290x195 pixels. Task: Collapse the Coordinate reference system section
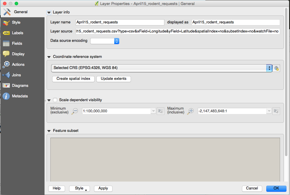pyautogui.click(x=49, y=57)
